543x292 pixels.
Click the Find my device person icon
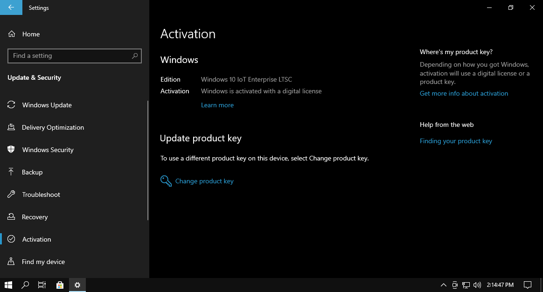coord(11,261)
